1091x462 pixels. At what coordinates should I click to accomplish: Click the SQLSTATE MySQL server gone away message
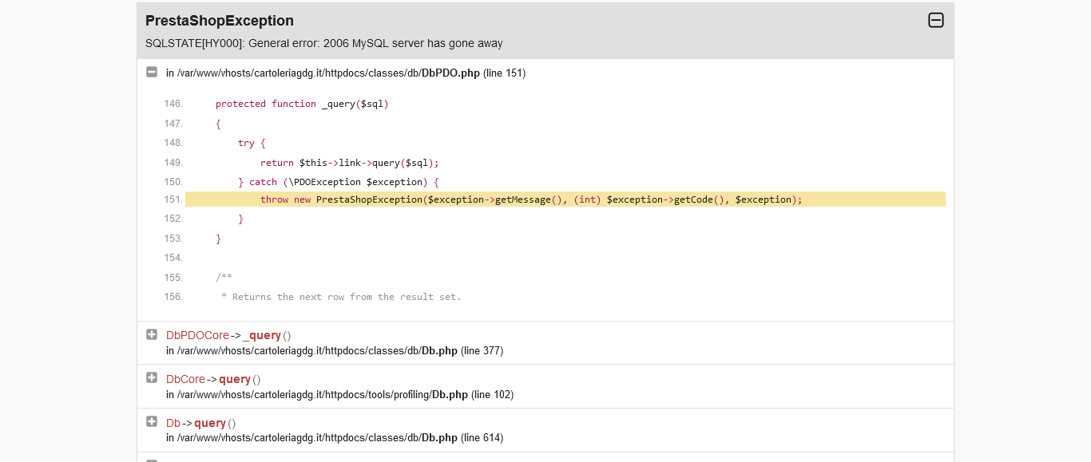click(x=323, y=43)
